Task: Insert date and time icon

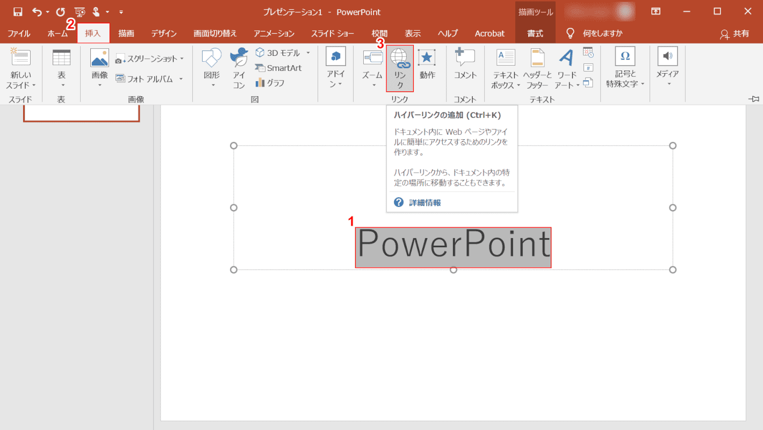Action: point(588,52)
